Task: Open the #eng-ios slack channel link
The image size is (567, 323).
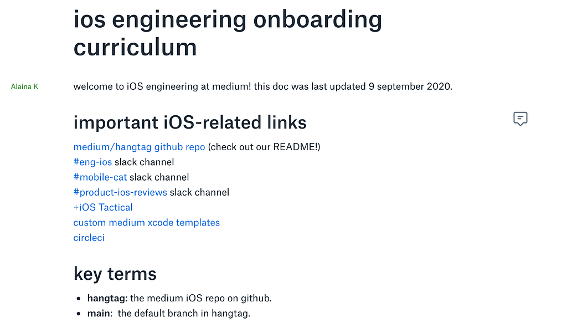Action: pyautogui.click(x=92, y=162)
